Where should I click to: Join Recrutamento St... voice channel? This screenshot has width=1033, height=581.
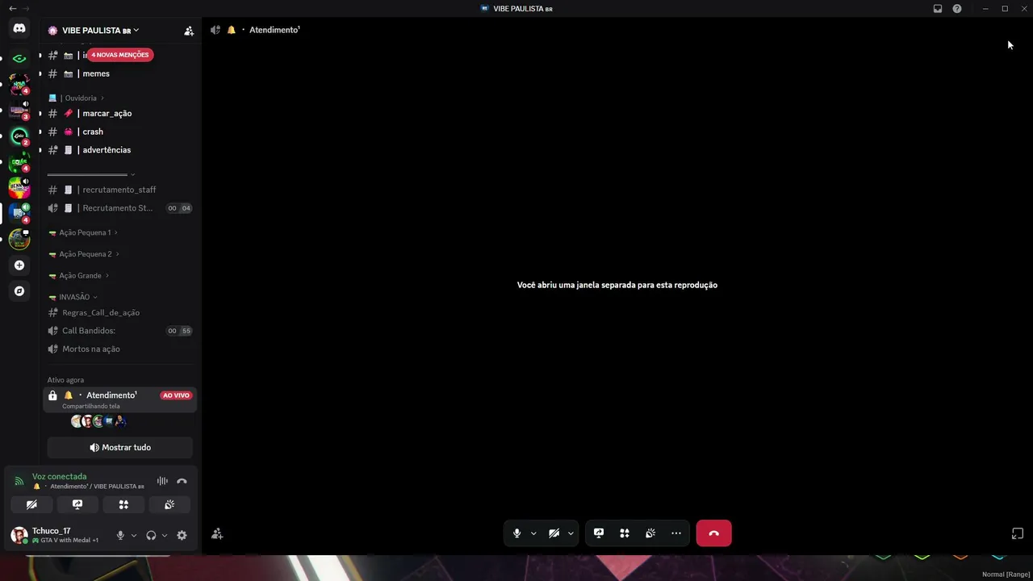coord(119,208)
